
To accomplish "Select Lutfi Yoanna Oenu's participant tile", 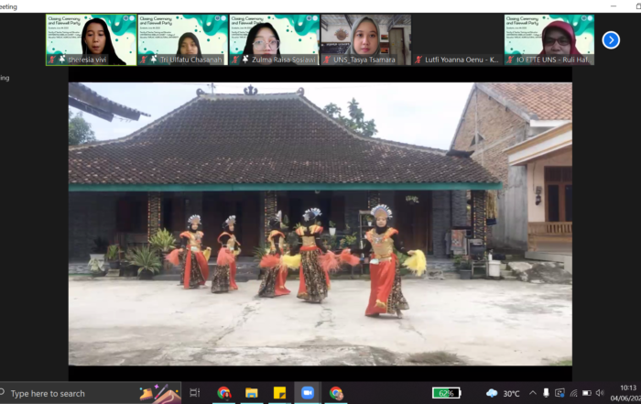I will point(457,39).
